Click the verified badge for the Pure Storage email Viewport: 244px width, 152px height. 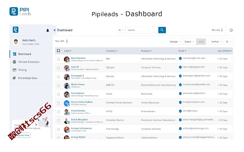tap(180, 128)
